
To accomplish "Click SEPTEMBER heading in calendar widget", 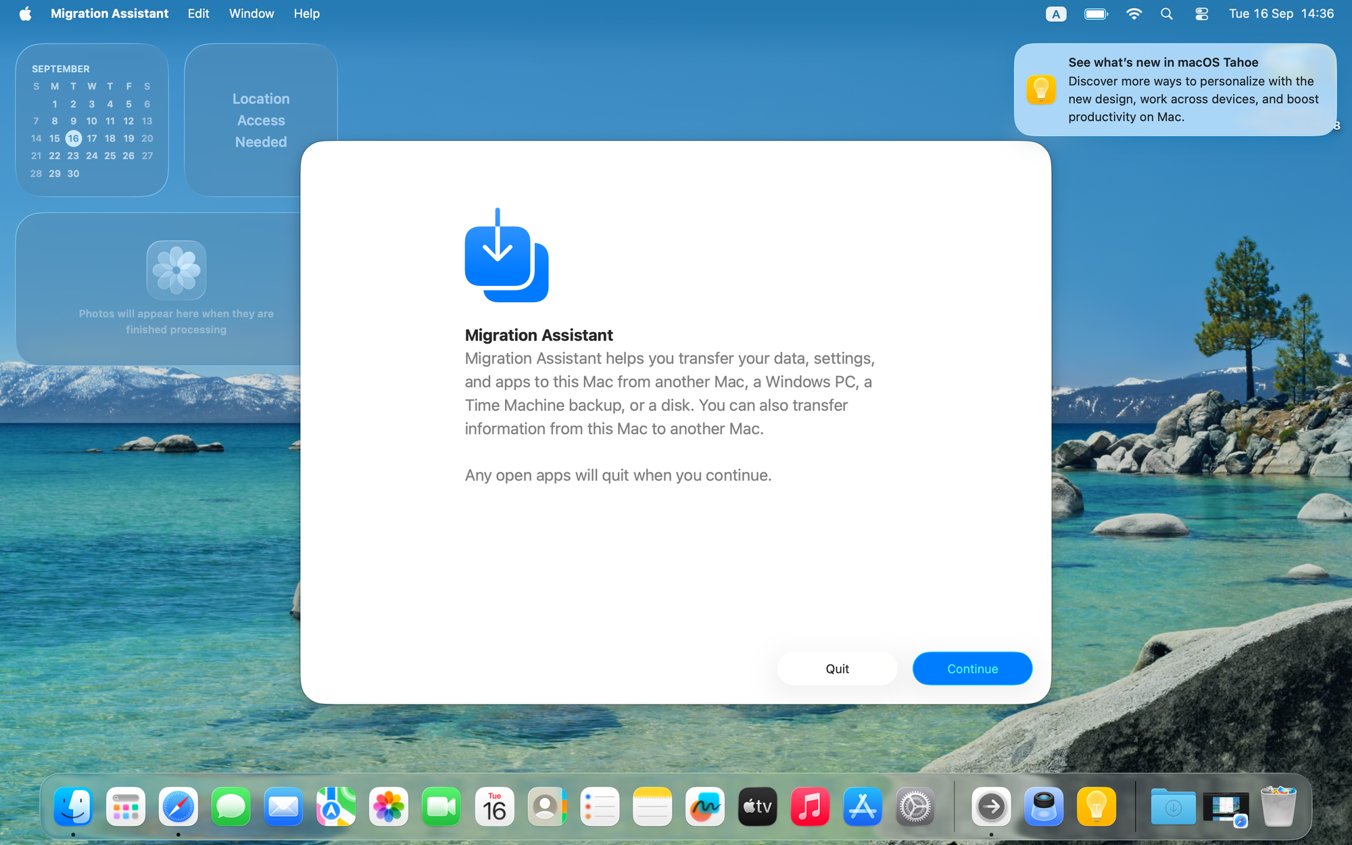I will 61,69.
